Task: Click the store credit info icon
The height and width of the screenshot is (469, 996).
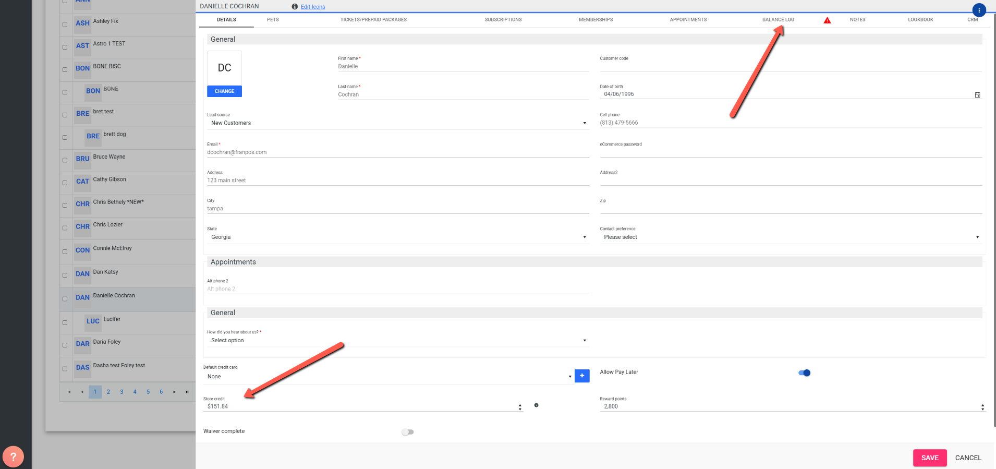Action: (536, 405)
